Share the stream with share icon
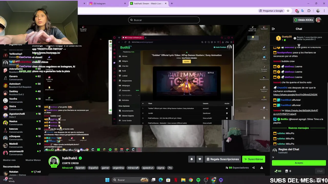328x184 pixels. pos(253,168)
